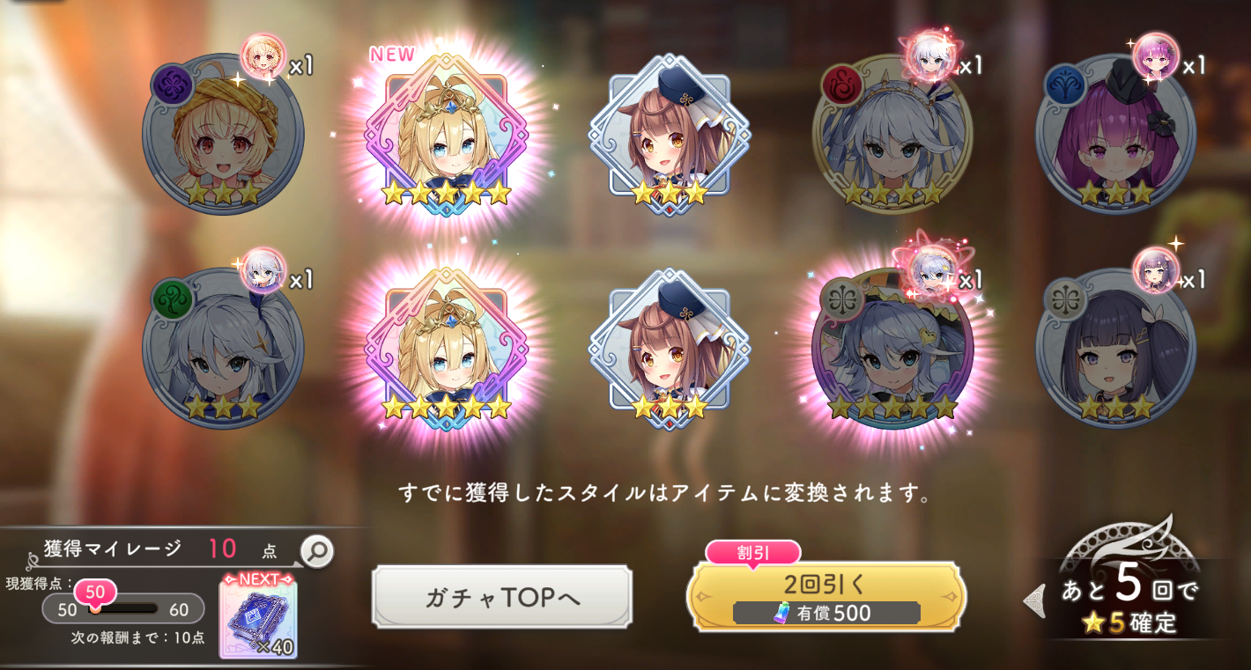Select the purple-haired three-star medal with black hat
This screenshot has width=1251, height=670.
(x=1115, y=134)
